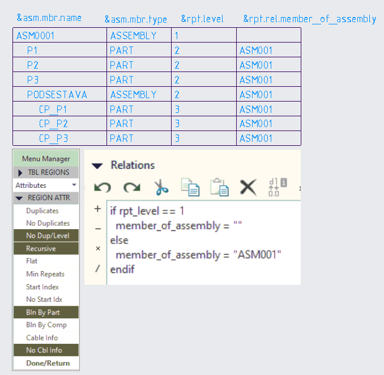Cut selected relation text with scissors icon

(162, 187)
